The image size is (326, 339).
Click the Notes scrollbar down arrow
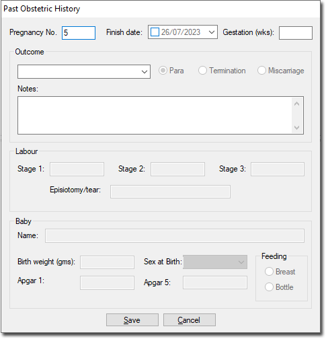point(297,128)
